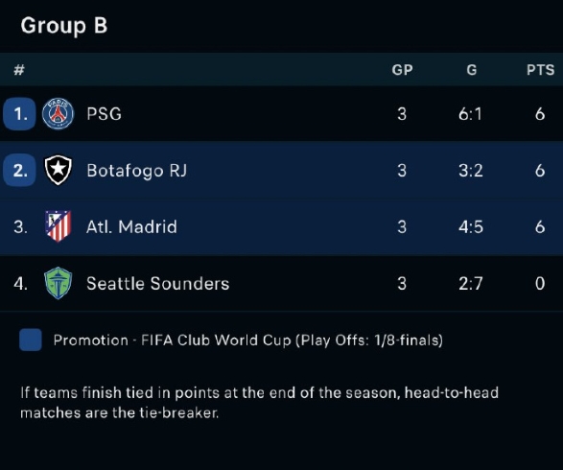Image resolution: width=563 pixels, height=470 pixels.
Task: Sort by the G goals column header
Action: coord(472,70)
